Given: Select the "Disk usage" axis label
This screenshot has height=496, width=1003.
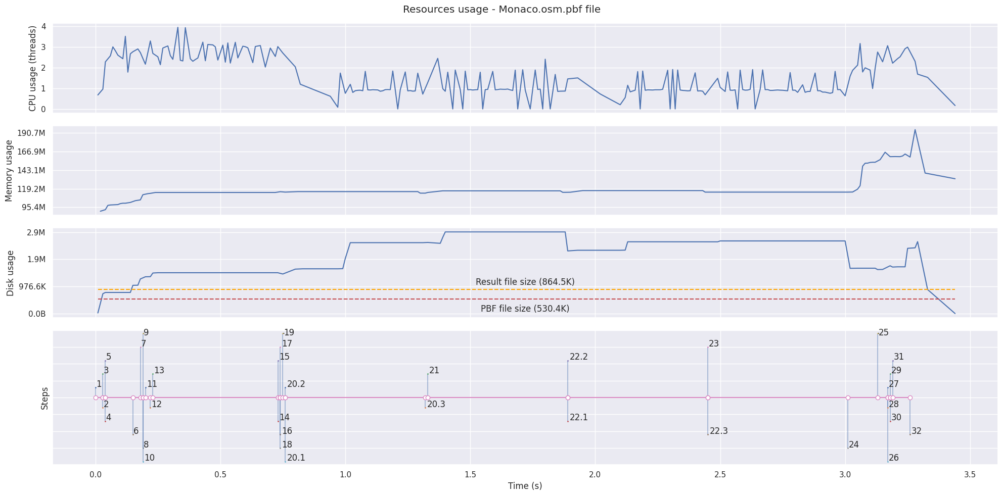Looking at the screenshot, I should [x=10, y=273].
